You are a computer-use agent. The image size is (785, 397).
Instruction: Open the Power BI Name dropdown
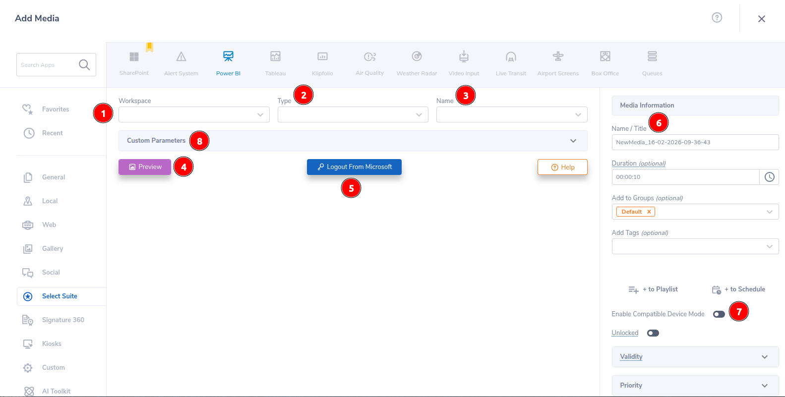click(512, 114)
